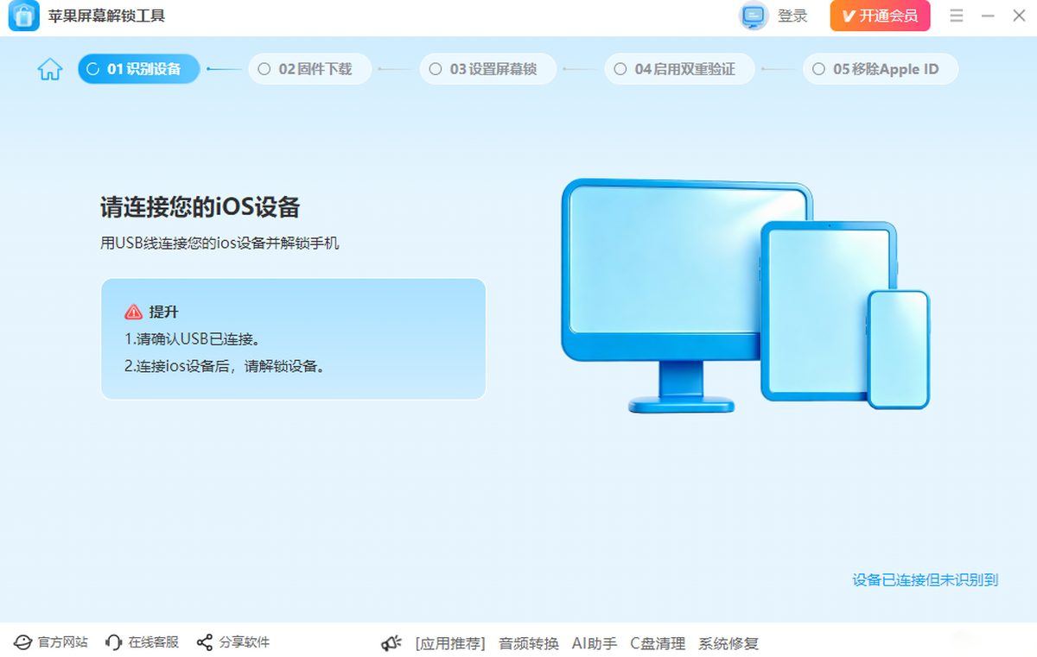The height and width of the screenshot is (657, 1037).
Task: Go to the home screen via house icon
Action: click(x=50, y=69)
